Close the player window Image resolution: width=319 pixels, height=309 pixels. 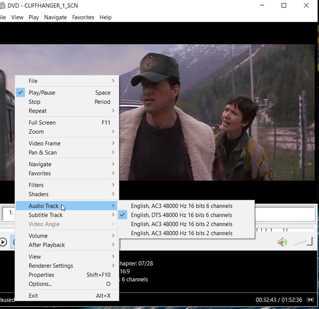click(306, 5)
